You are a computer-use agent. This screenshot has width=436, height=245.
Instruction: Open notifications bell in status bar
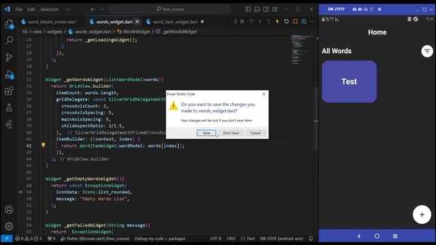(311, 238)
